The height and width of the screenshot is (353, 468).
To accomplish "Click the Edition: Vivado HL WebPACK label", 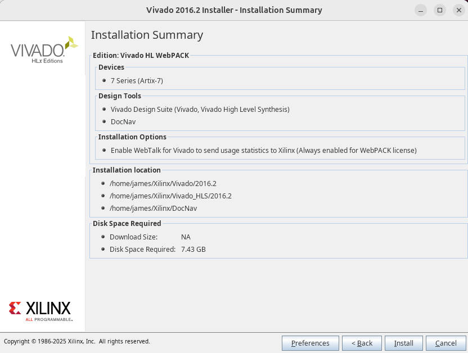I will pos(141,55).
